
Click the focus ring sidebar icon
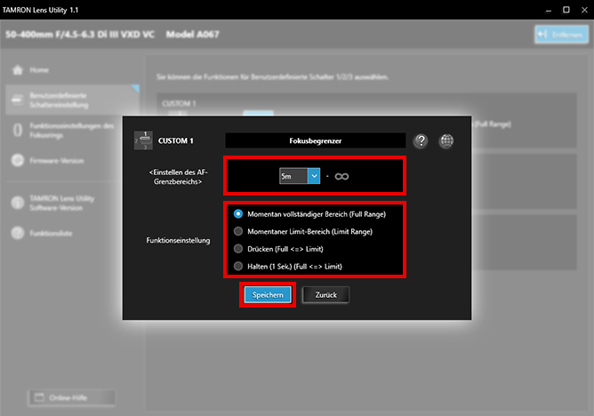pyautogui.click(x=18, y=130)
